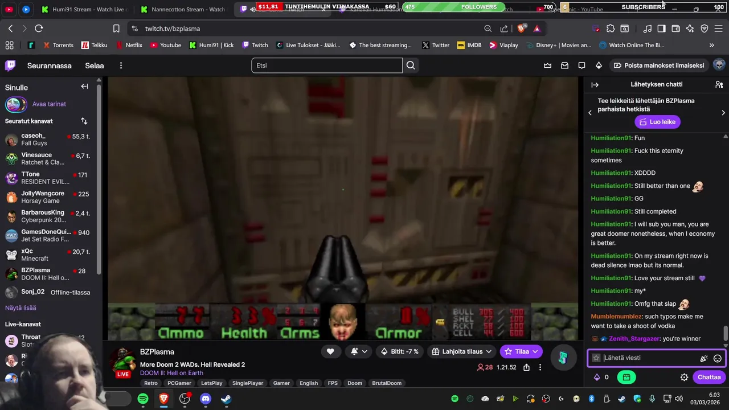Expand the Lahjoita tilaus gift sub dropdown

[461, 352]
